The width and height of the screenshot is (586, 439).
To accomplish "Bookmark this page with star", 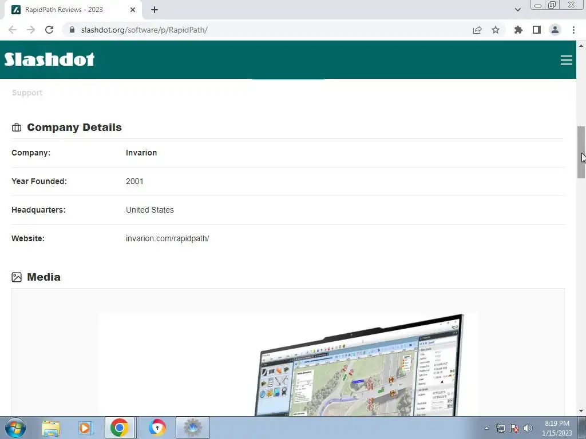I will [x=496, y=30].
